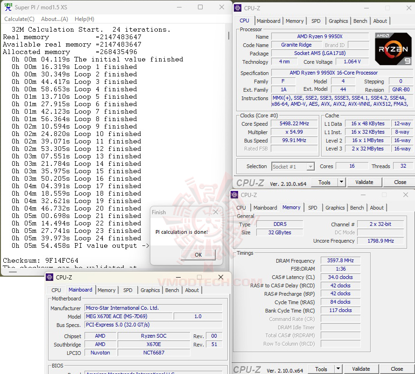Click the Uncore Frequency value 1798.9 MHz
The image size is (415, 374).
(x=380, y=241)
